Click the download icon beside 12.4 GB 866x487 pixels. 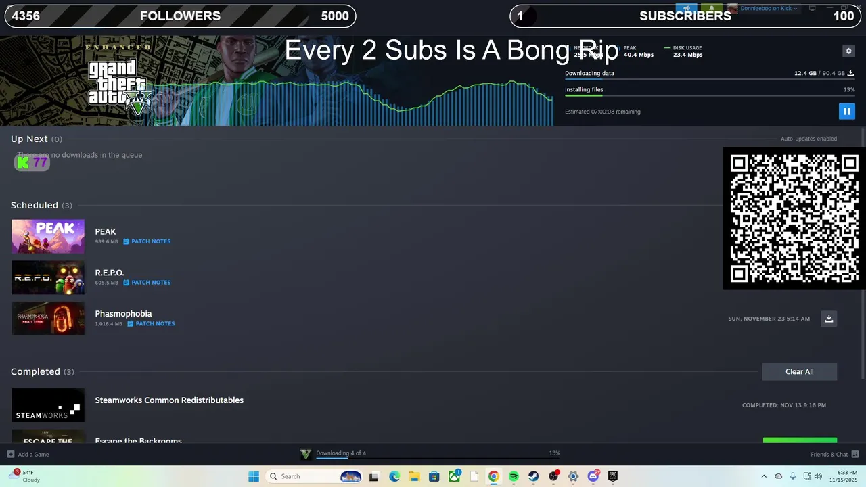click(x=850, y=73)
